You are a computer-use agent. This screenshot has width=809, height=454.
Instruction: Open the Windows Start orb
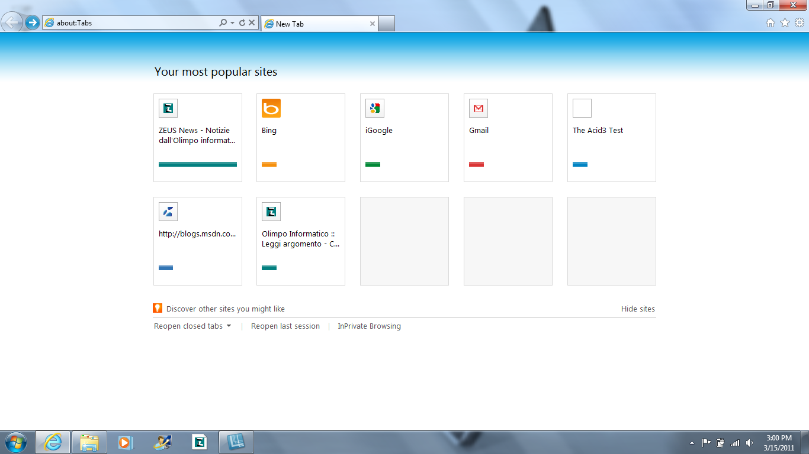(x=15, y=442)
